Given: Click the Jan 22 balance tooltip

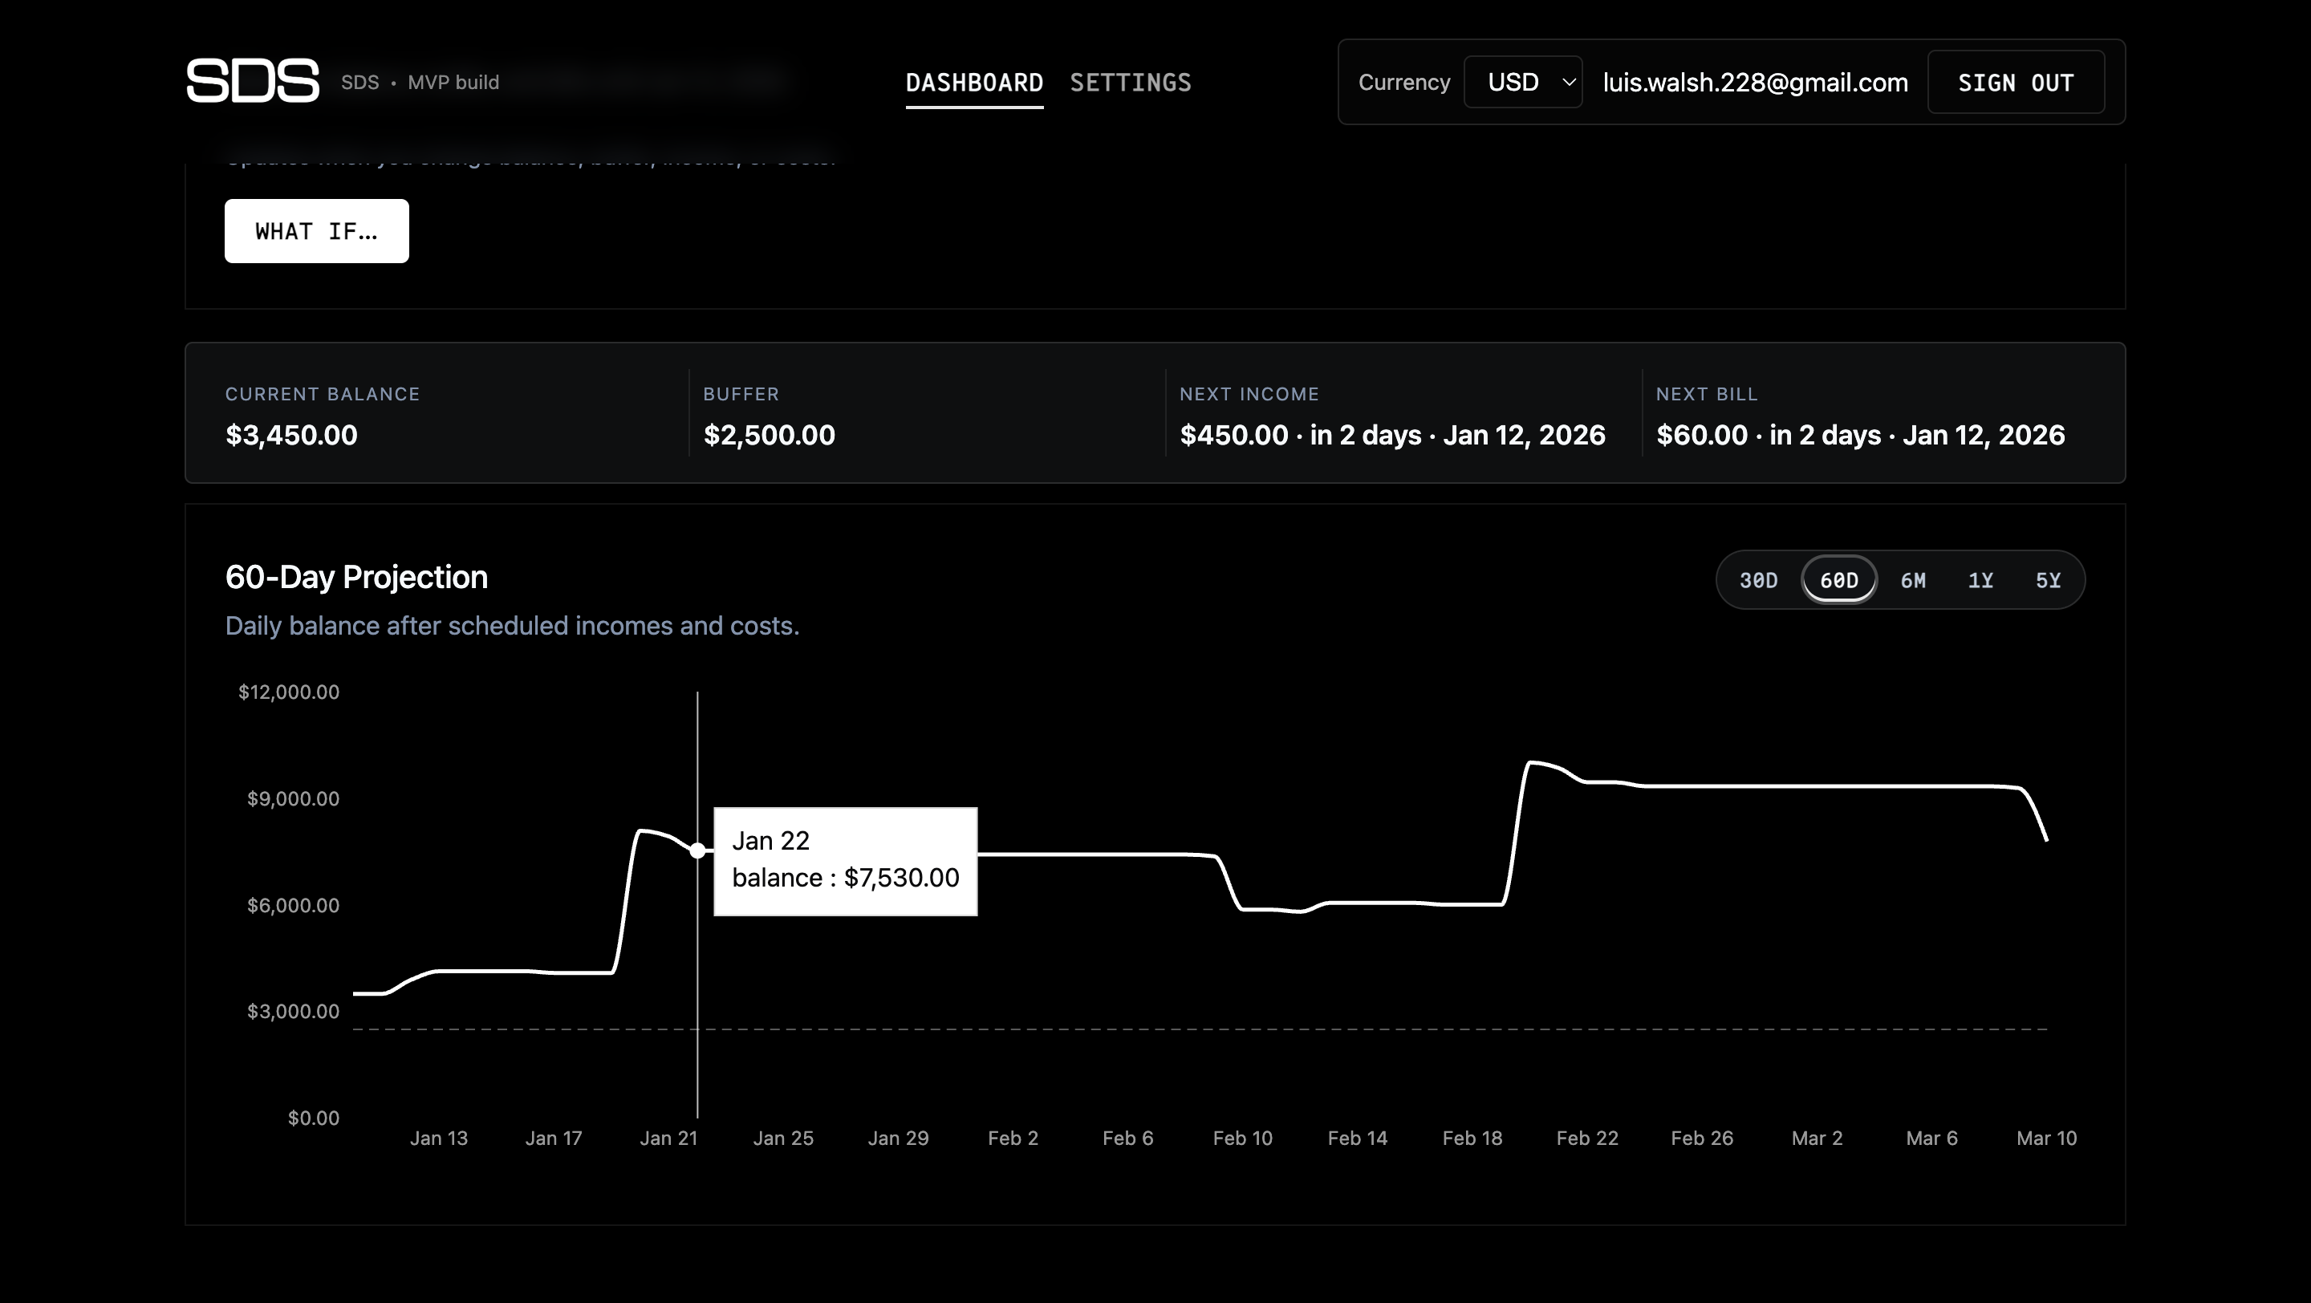Looking at the screenshot, I should pyautogui.click(x=845, y=861).
